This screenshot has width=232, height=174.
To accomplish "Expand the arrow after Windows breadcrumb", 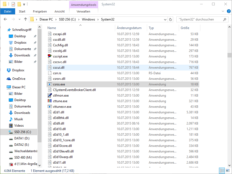I will [98, 19].
